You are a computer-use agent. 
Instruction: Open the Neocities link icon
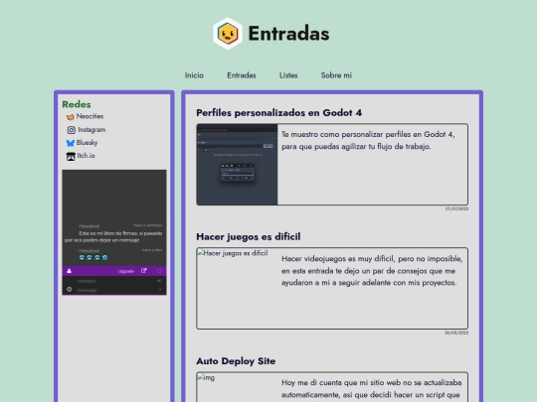click(71, 117)
